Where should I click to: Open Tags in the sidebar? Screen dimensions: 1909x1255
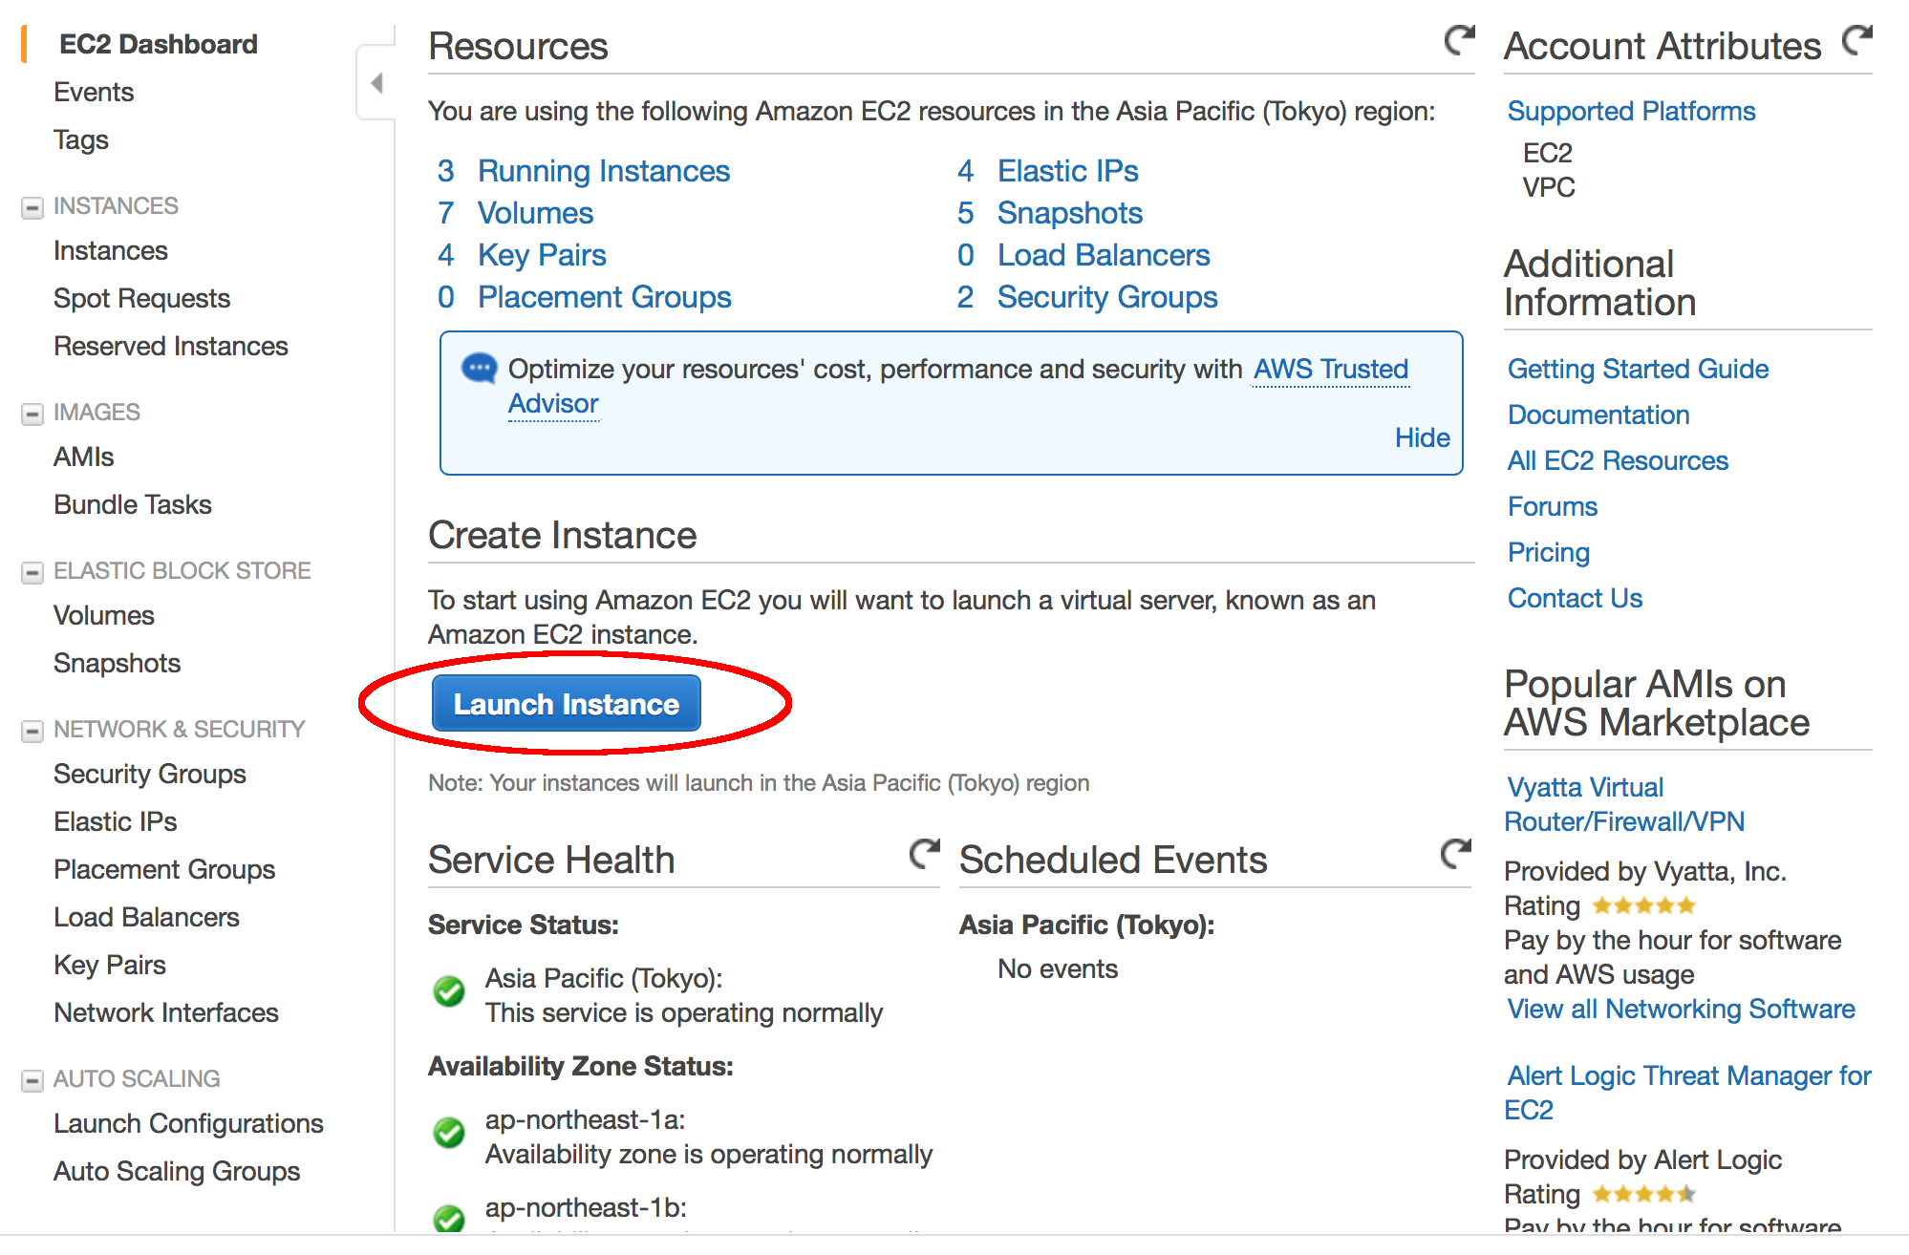coord(81,139)
